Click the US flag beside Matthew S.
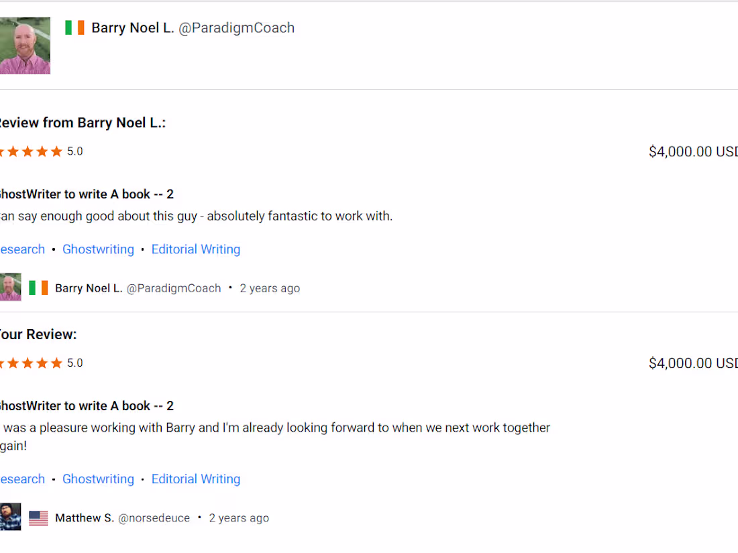 click(x=38, y=518)
